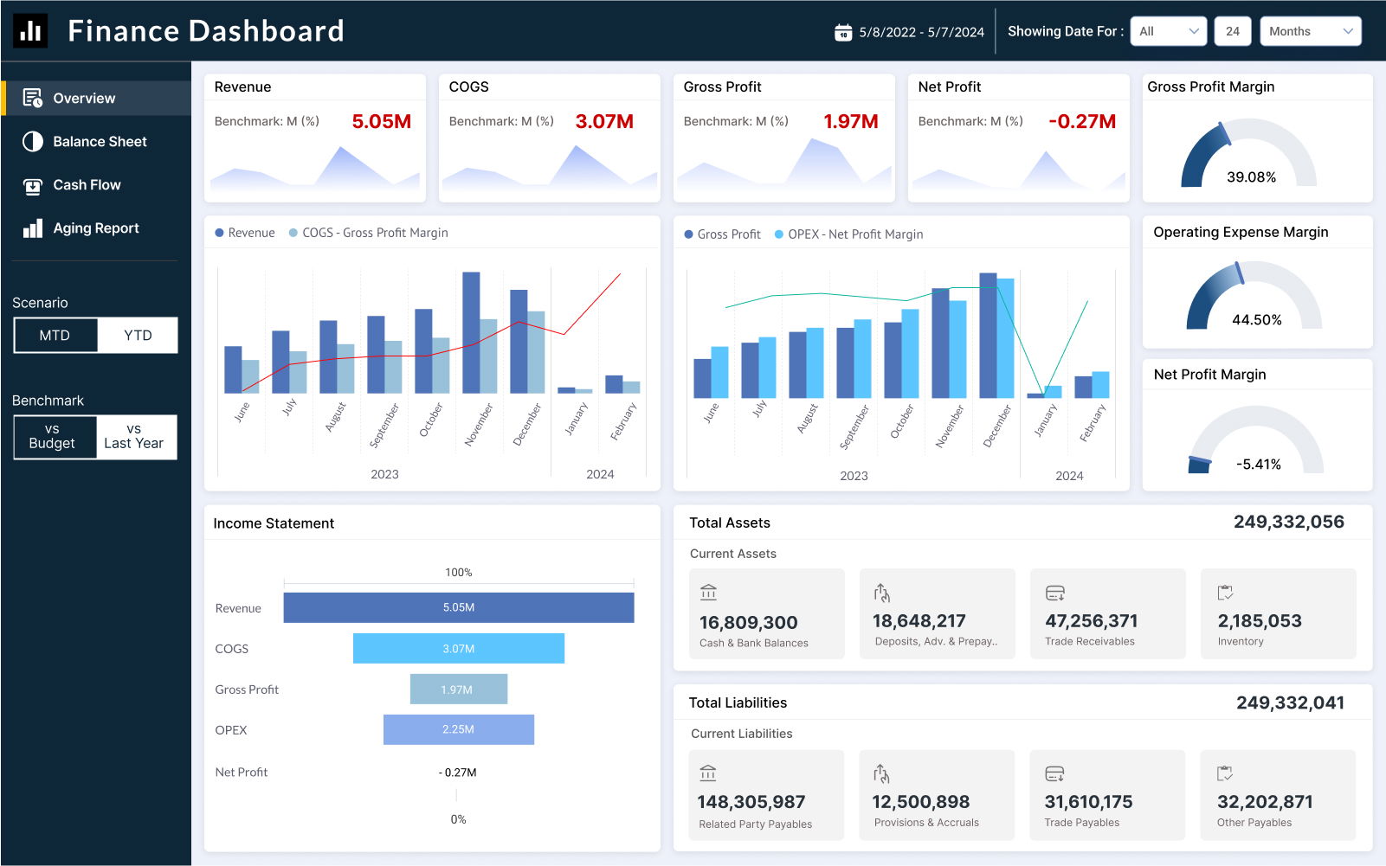1386x866 pixels.
Task: Switch scenario to YTD
Action: tap(138, 336)
